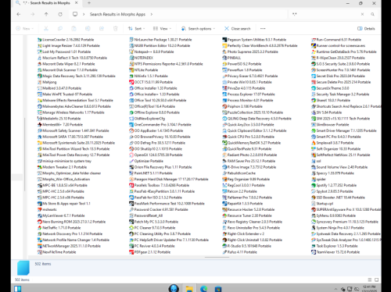Select the Rufus 4.11 Portable icon
Viewport: 391px width, 292px height.
pyautogui.click(x=224, y=252)
